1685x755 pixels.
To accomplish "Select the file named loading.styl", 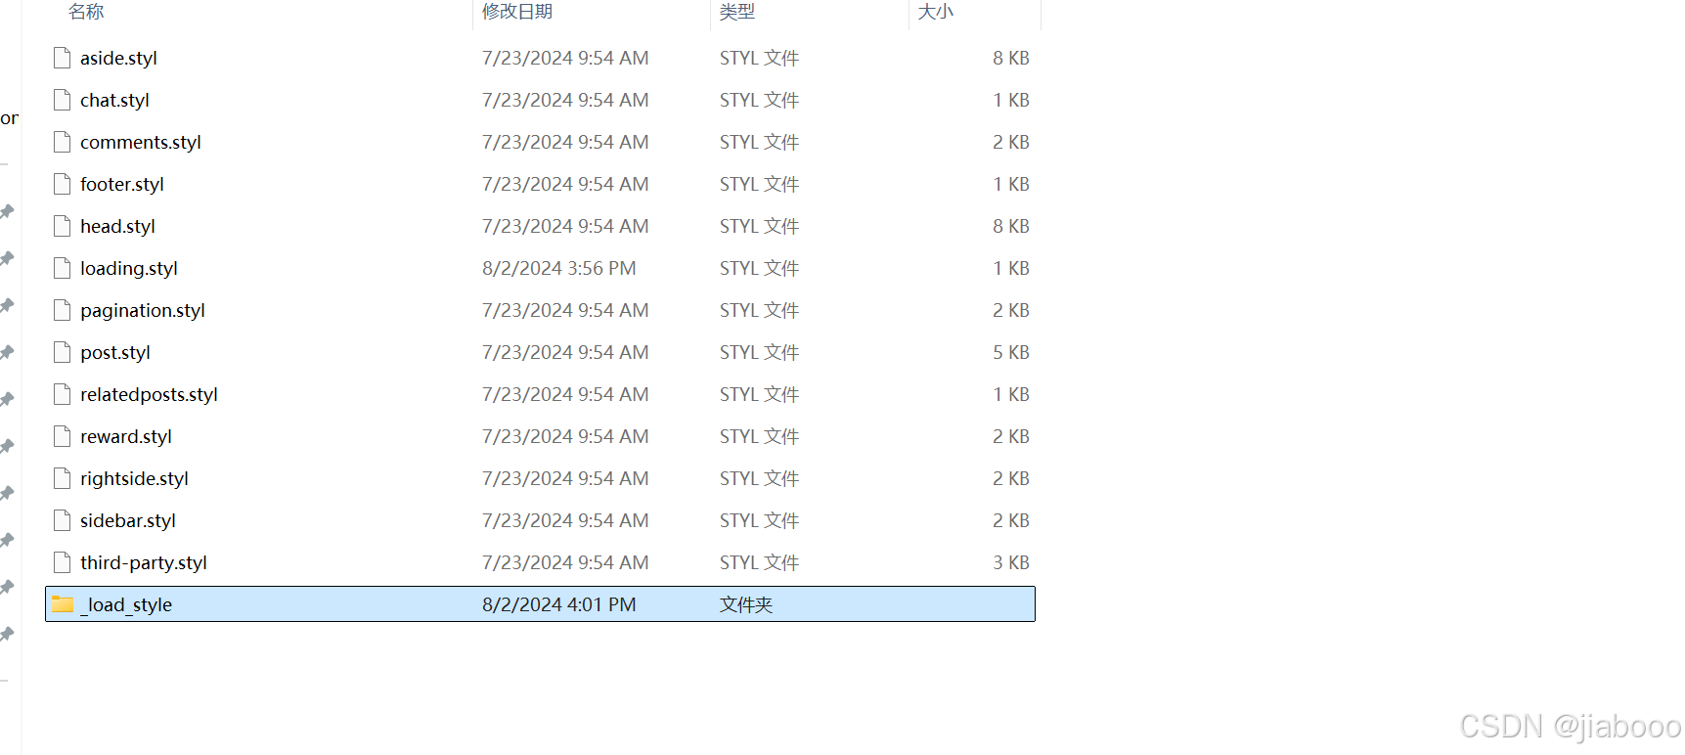I will (x=129, y=269).
